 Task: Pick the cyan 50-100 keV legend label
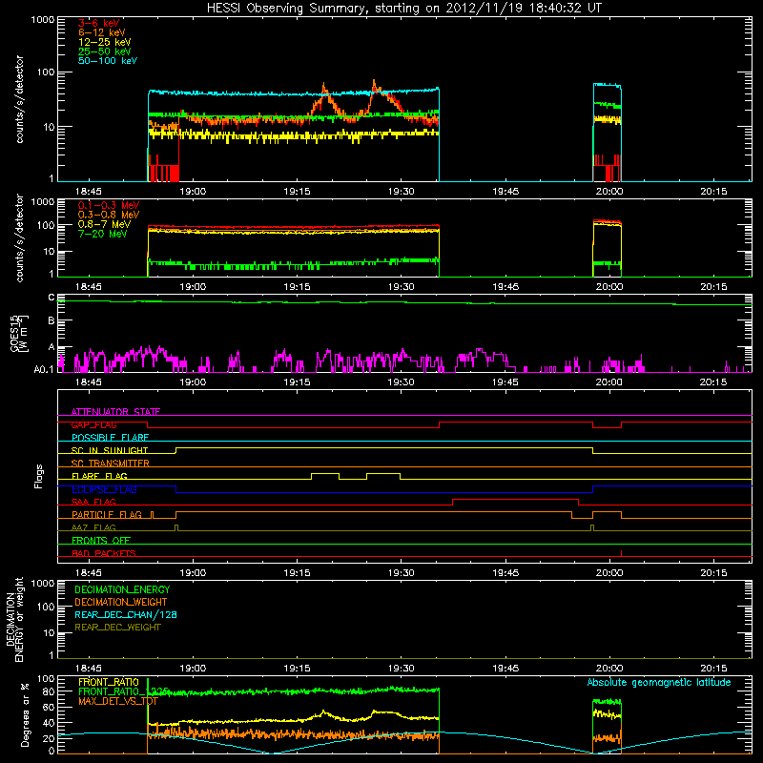coord(108,61)
